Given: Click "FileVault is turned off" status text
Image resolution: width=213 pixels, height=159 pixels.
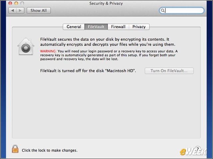Looking at the screenshot, I should pos(88,71).
